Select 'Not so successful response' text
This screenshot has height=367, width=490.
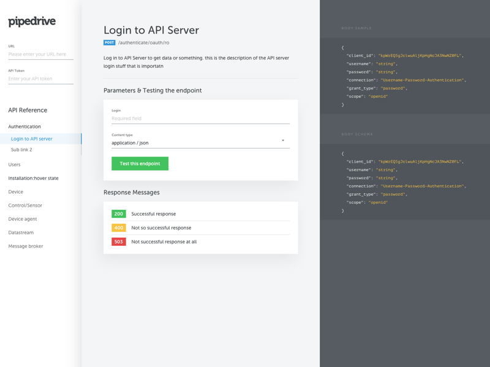(x=161, y=228)
